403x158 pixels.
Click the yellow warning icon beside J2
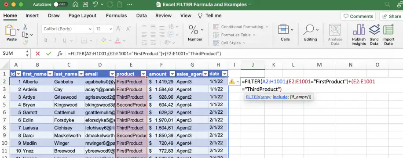point(232,82)
